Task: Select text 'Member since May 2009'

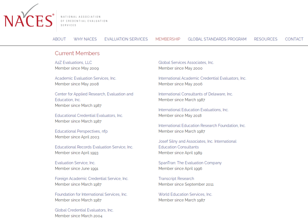Action: click(77, 68)
